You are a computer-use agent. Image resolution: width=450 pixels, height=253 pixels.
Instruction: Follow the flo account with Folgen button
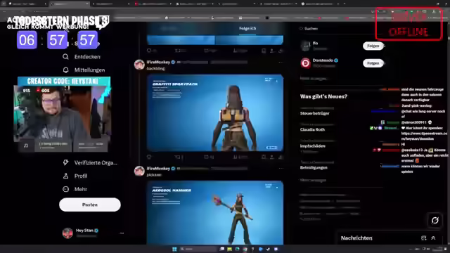[373, 46]
